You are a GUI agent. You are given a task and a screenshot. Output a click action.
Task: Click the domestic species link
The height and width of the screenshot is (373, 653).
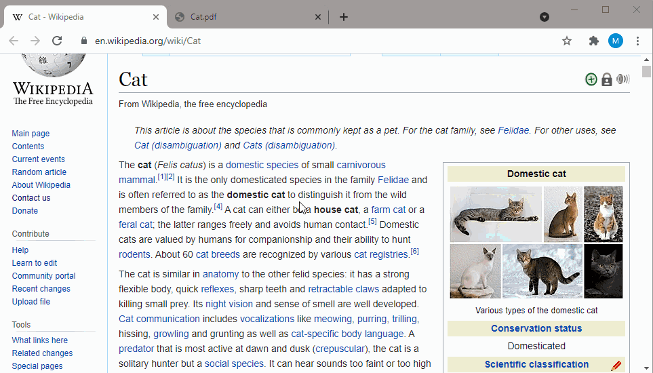click(x=262, y=165)
